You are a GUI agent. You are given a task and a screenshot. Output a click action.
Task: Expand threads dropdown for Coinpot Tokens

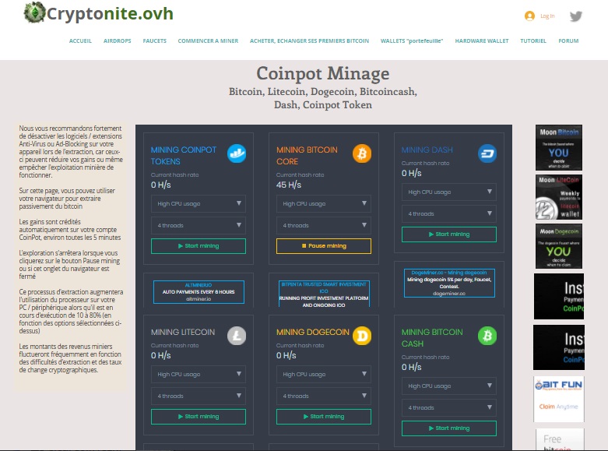point(199,225)
